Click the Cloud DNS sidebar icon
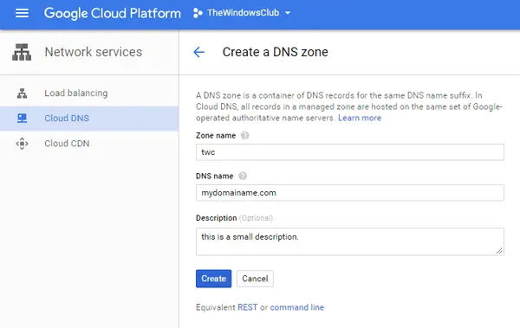The width and height of the screenshot is (520, 328). pos(22,119)
